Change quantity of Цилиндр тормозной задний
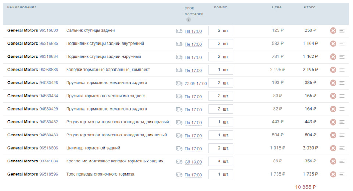The image size is (353, 191). pos(221,148)
